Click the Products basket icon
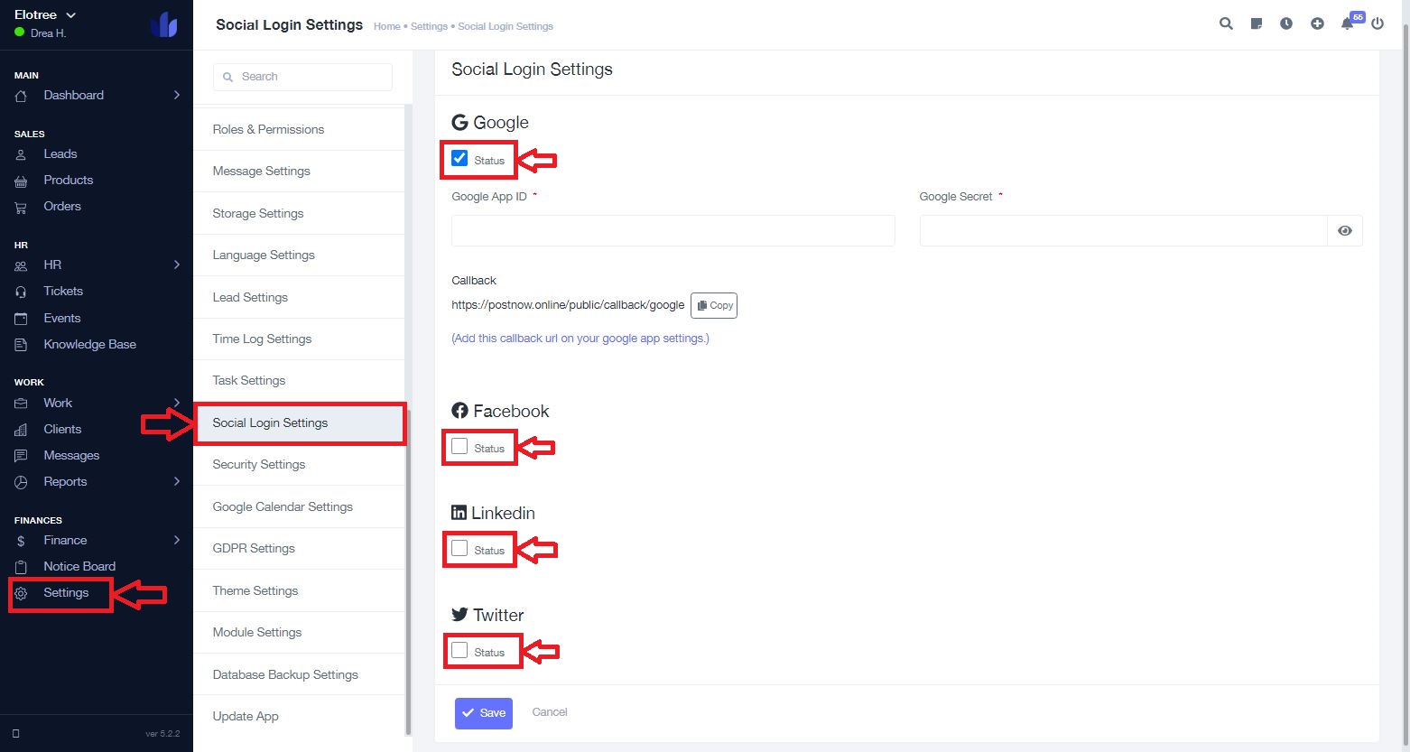 tap(21, 181)
